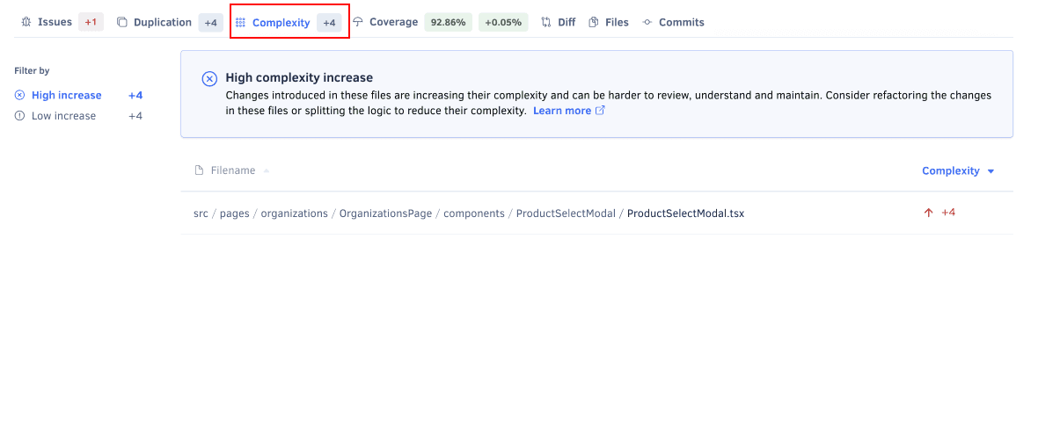The image size is (1038, 427).
Task: Click the Issues bug icon
Action: pos(26,22)
